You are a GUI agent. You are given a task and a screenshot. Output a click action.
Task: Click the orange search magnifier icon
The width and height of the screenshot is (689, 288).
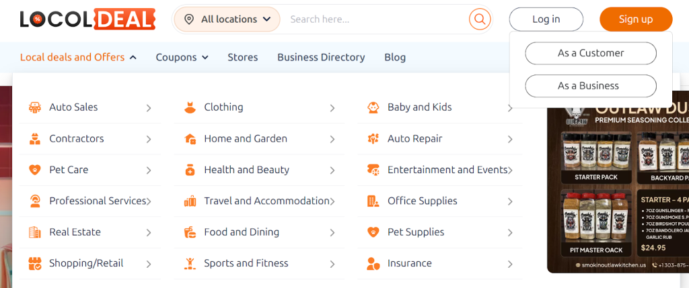click(x=479, y=19)
